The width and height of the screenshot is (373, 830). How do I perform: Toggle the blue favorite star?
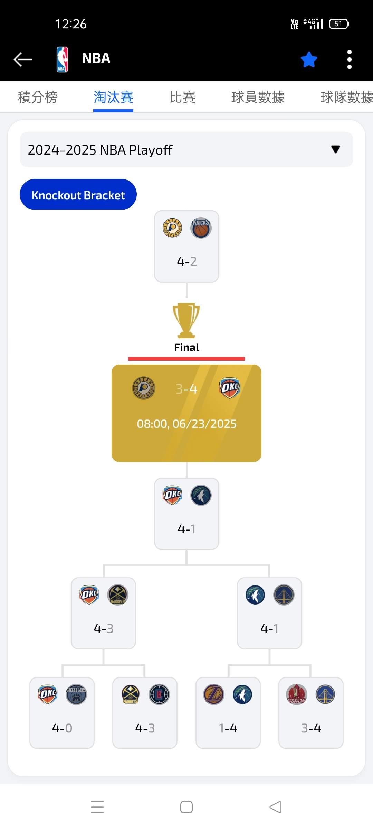pyautogui.click(x=309, y=59)
